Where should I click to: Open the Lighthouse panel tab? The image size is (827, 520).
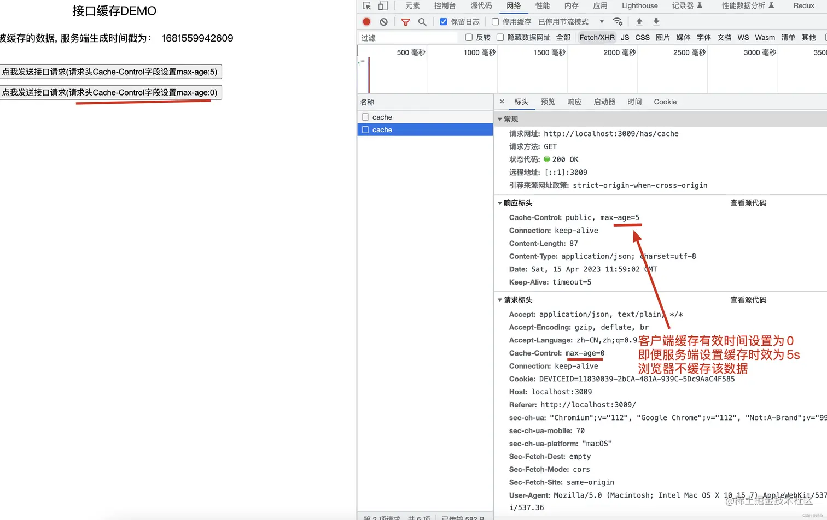click(x=640, y=5)
